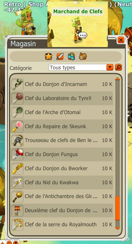Click the scrollbar down arrow
The height and width of the screenshot is (244, 132).
tap(118, 228)
